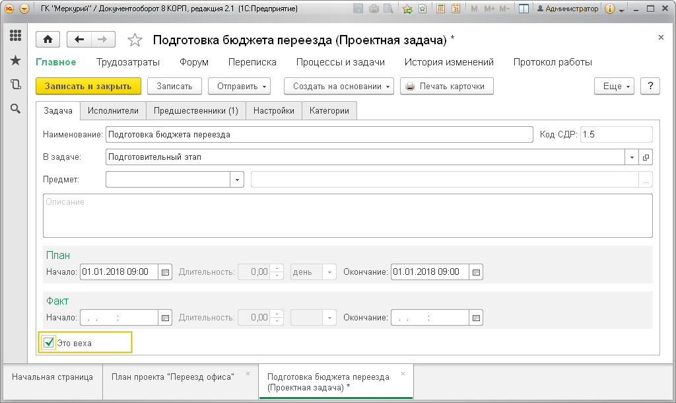Click 'Записать и закрыть' button
676x403 pixels.
pos(88,86)
